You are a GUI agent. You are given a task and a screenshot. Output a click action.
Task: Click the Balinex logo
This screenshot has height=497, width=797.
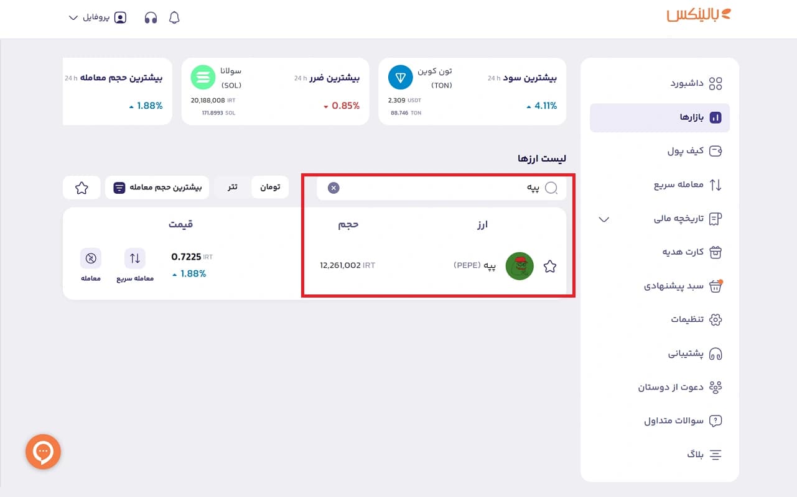point(698,16)
